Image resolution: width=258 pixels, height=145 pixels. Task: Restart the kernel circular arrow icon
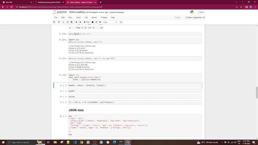pyautogui.click(x=96, y=22)
